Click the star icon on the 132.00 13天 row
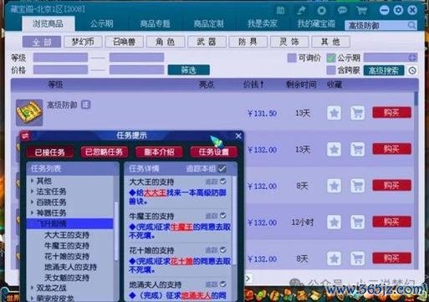Image resolution: width=429 pixels, height=302 pixels. pyautogui.click(x=335, y=150)
